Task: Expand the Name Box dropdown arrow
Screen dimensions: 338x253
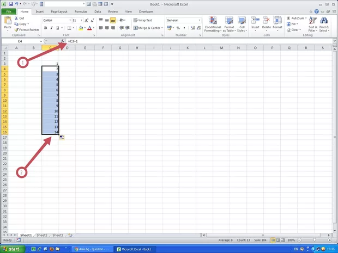Action: point(40,41)
